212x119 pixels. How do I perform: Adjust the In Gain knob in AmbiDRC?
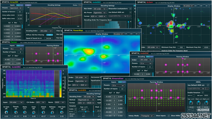click(6, 112)
